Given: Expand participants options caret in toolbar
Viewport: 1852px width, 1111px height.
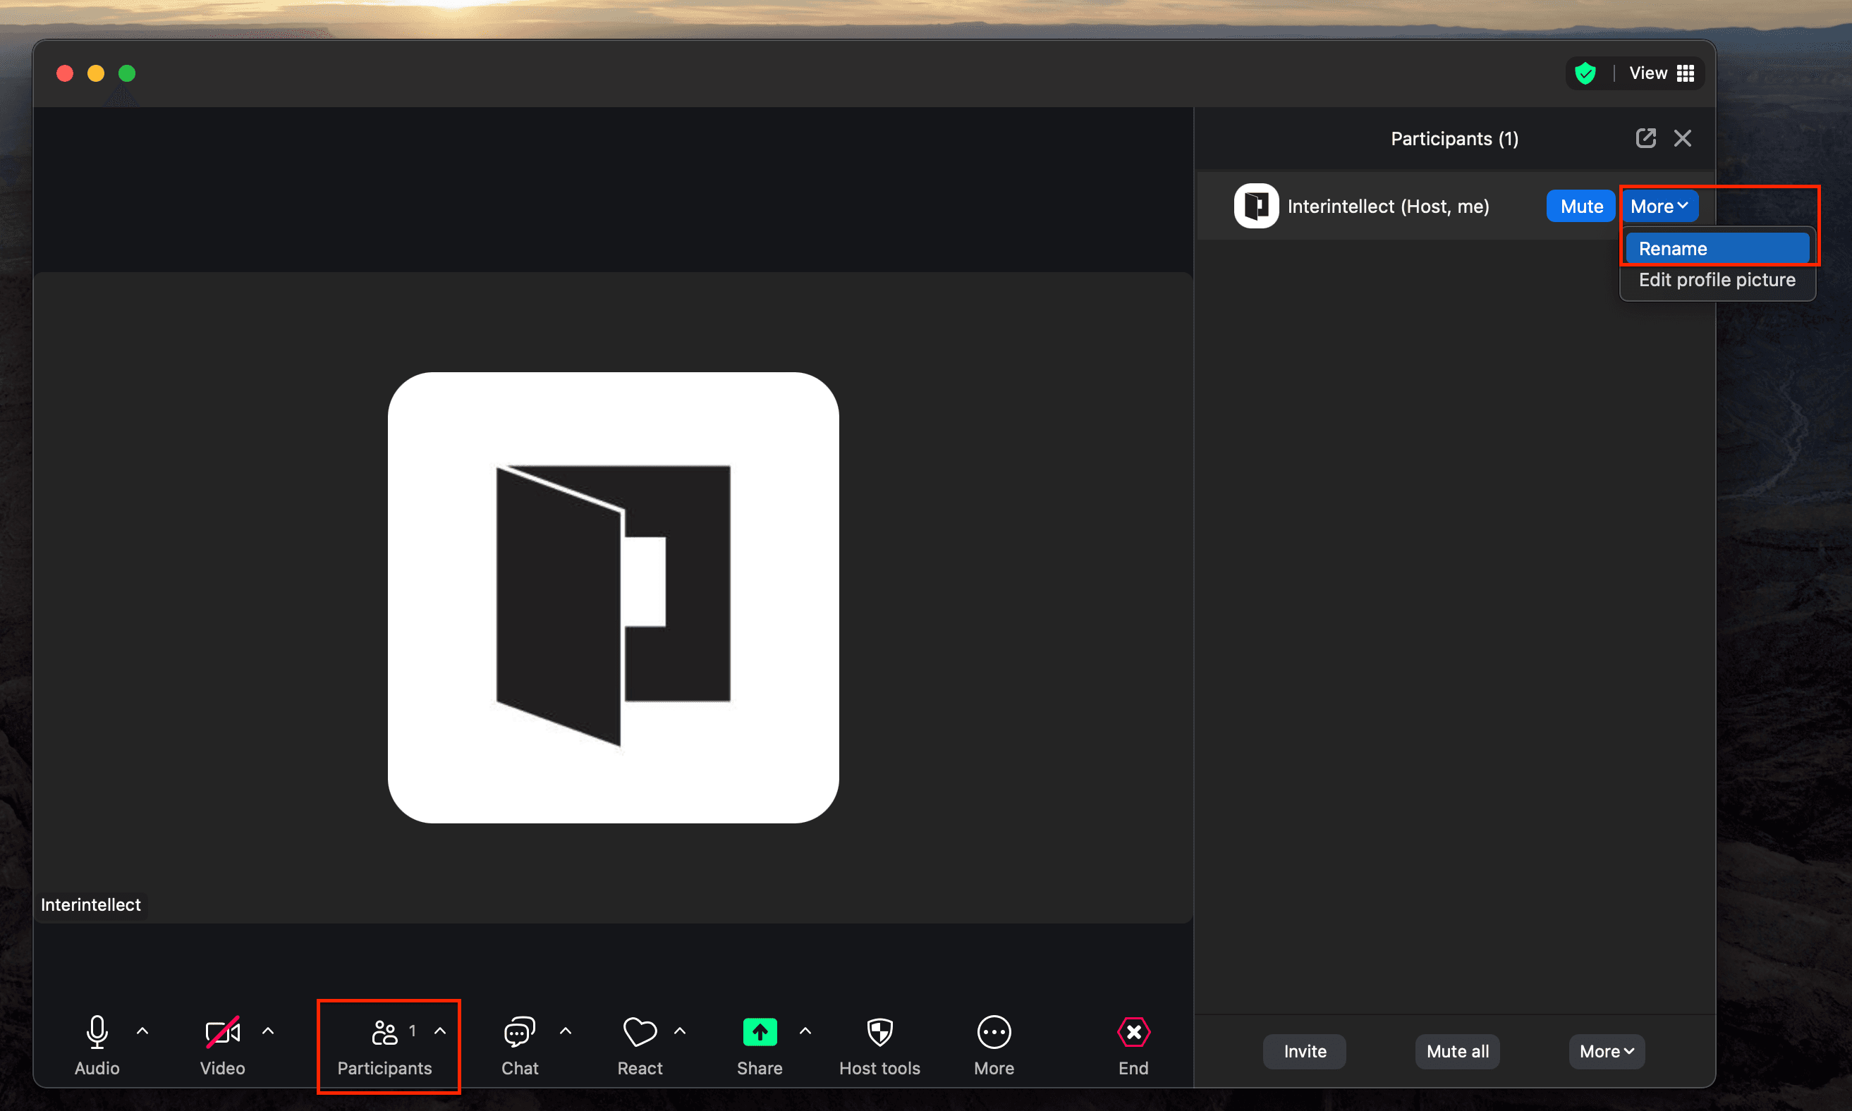Looking at the screenshot, I should [440, 1031].
